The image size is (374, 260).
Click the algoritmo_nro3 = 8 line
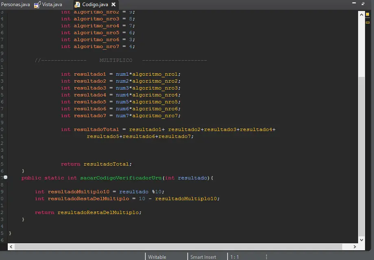coord(98,19)
